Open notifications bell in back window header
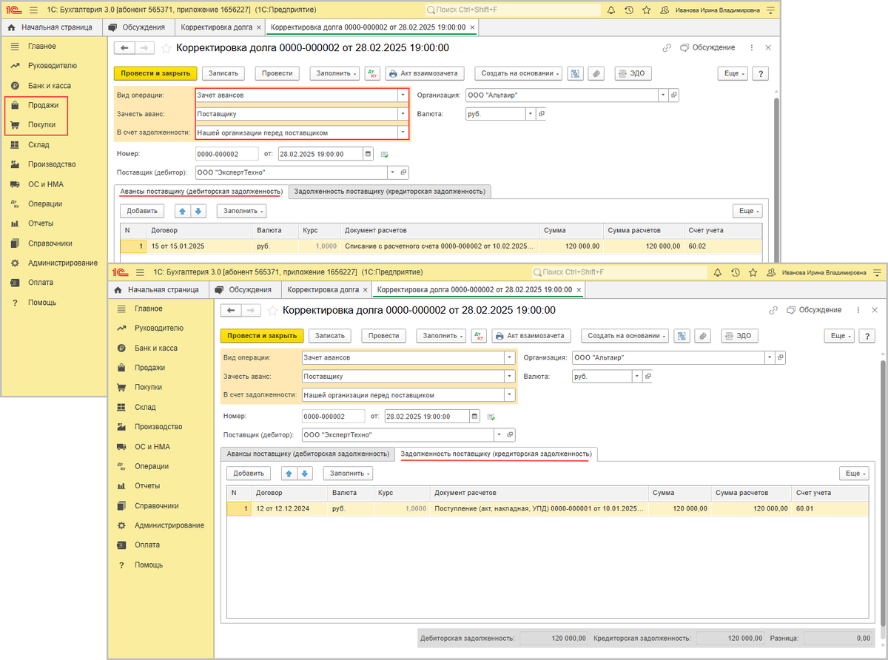 [610, 10]
